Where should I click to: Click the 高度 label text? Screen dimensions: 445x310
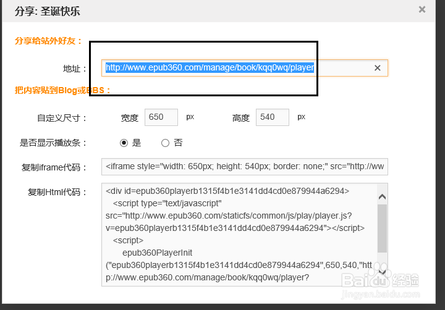(241, 118)
